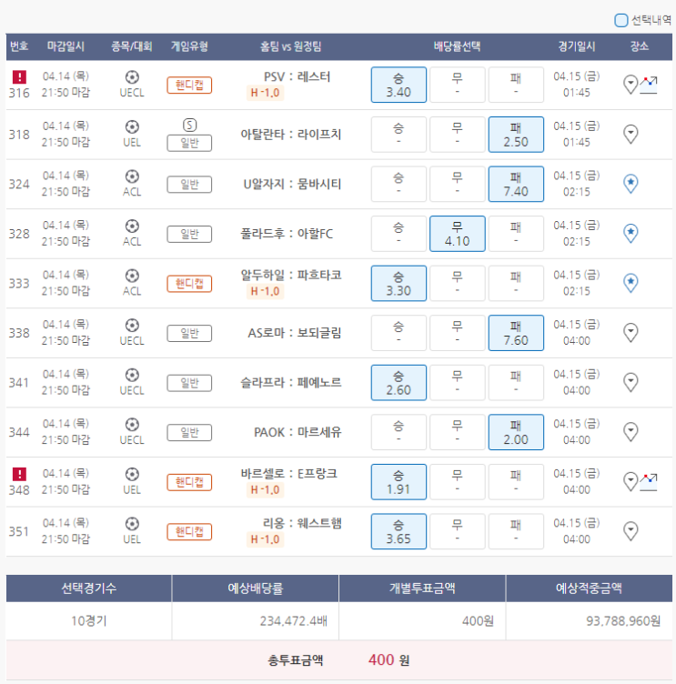This screenshot has width=676, height=684.
Task: Click 핸디캡 badge on PSV row
Action: tap(189, 85)
